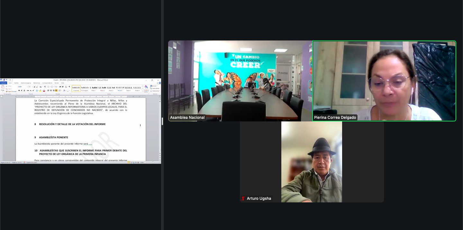Increase paragraph indent
Screen dimensions: 463x230
click(63, 87)
